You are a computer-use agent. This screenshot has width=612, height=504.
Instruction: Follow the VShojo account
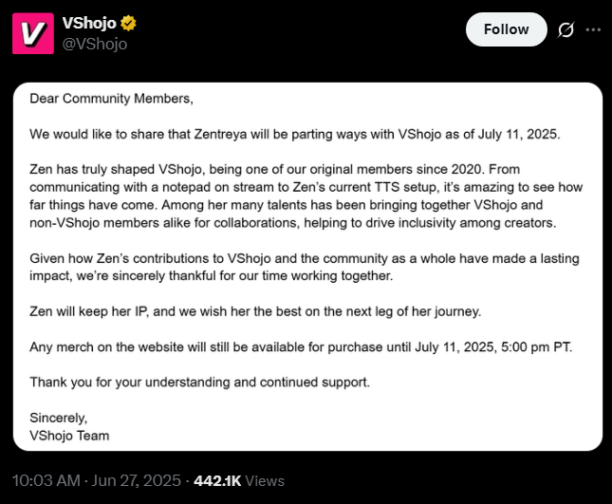click(x=506, y=29)
